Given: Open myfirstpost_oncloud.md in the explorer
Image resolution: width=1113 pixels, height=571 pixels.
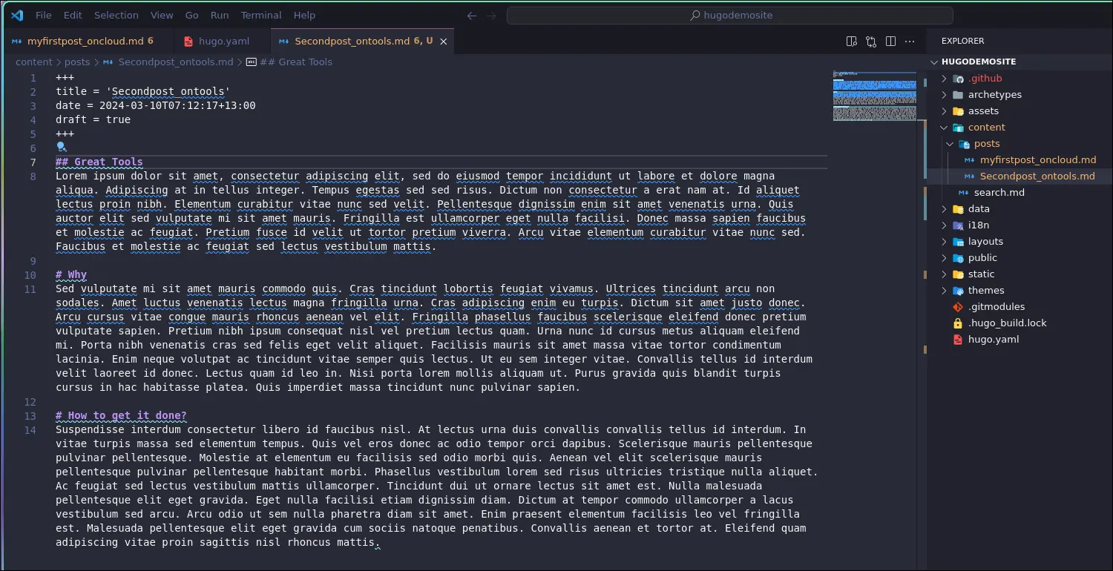Looking at the screenshot, I should pyautogui.click(x=1037, y=160).
